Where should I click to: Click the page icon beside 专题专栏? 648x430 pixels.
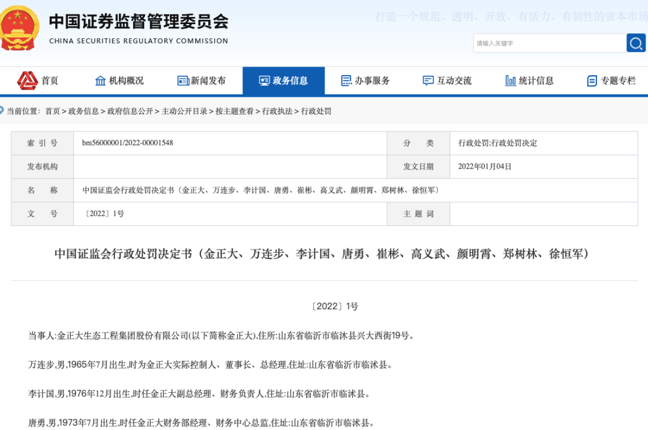coord(592,81)
